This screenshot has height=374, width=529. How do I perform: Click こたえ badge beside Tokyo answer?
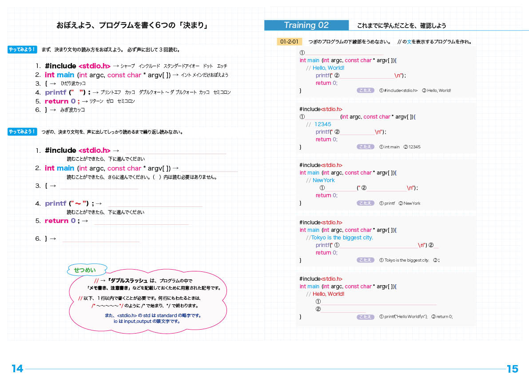[x=365, y=260]
